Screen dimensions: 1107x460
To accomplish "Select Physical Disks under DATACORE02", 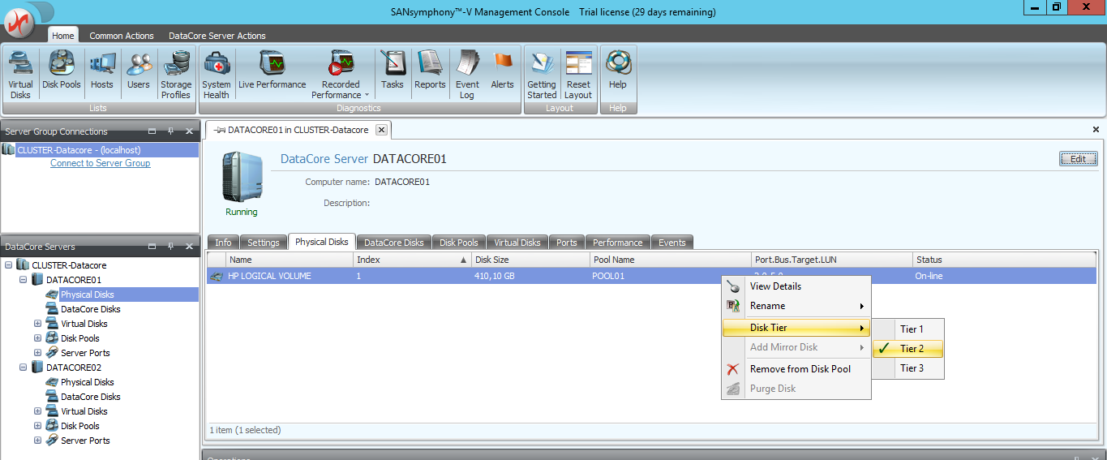I will [87, 382].
